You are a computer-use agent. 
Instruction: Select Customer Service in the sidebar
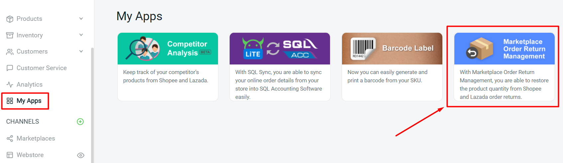pyautogui.click(x=42, y=68)
